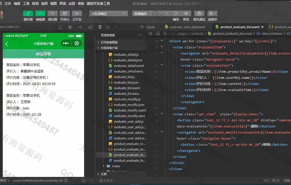291x185 pixels.
Task: Open the clear cache layers dropdown
Action: pyautogui.click(x=212, y=13)
